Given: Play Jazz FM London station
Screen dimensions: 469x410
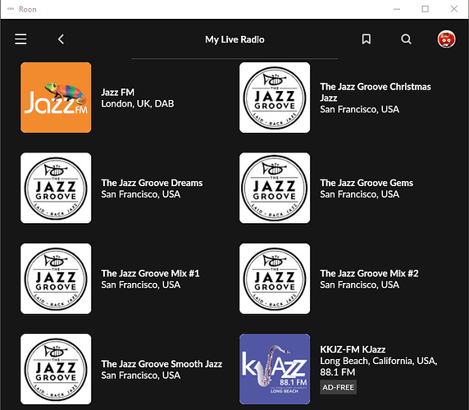Looking at the screenshot, I should (x=137, y=98).
